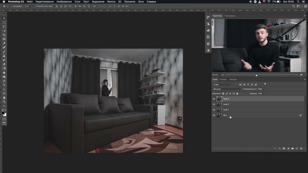The image size is (308, 173).
Task: Select the Слой 2 layer thumbnail
Action: click(x=219, y=104)
